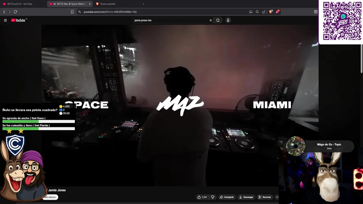This screenshot has height=204, width=363.
Task: Go back with the browser back arrow
Action: point(4,12)
